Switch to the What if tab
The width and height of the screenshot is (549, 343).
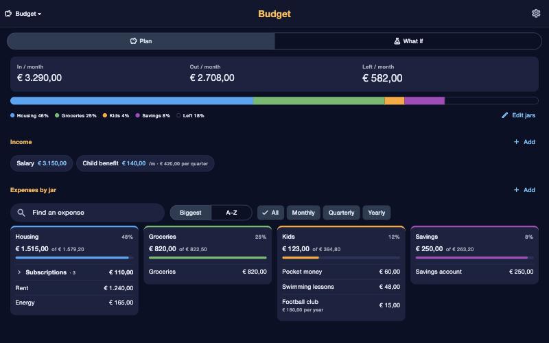click(408, 41)
